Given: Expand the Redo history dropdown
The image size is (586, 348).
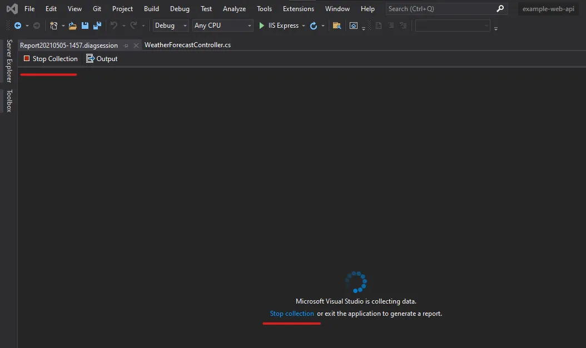Looking at the screenshot, I should [143, 26].
